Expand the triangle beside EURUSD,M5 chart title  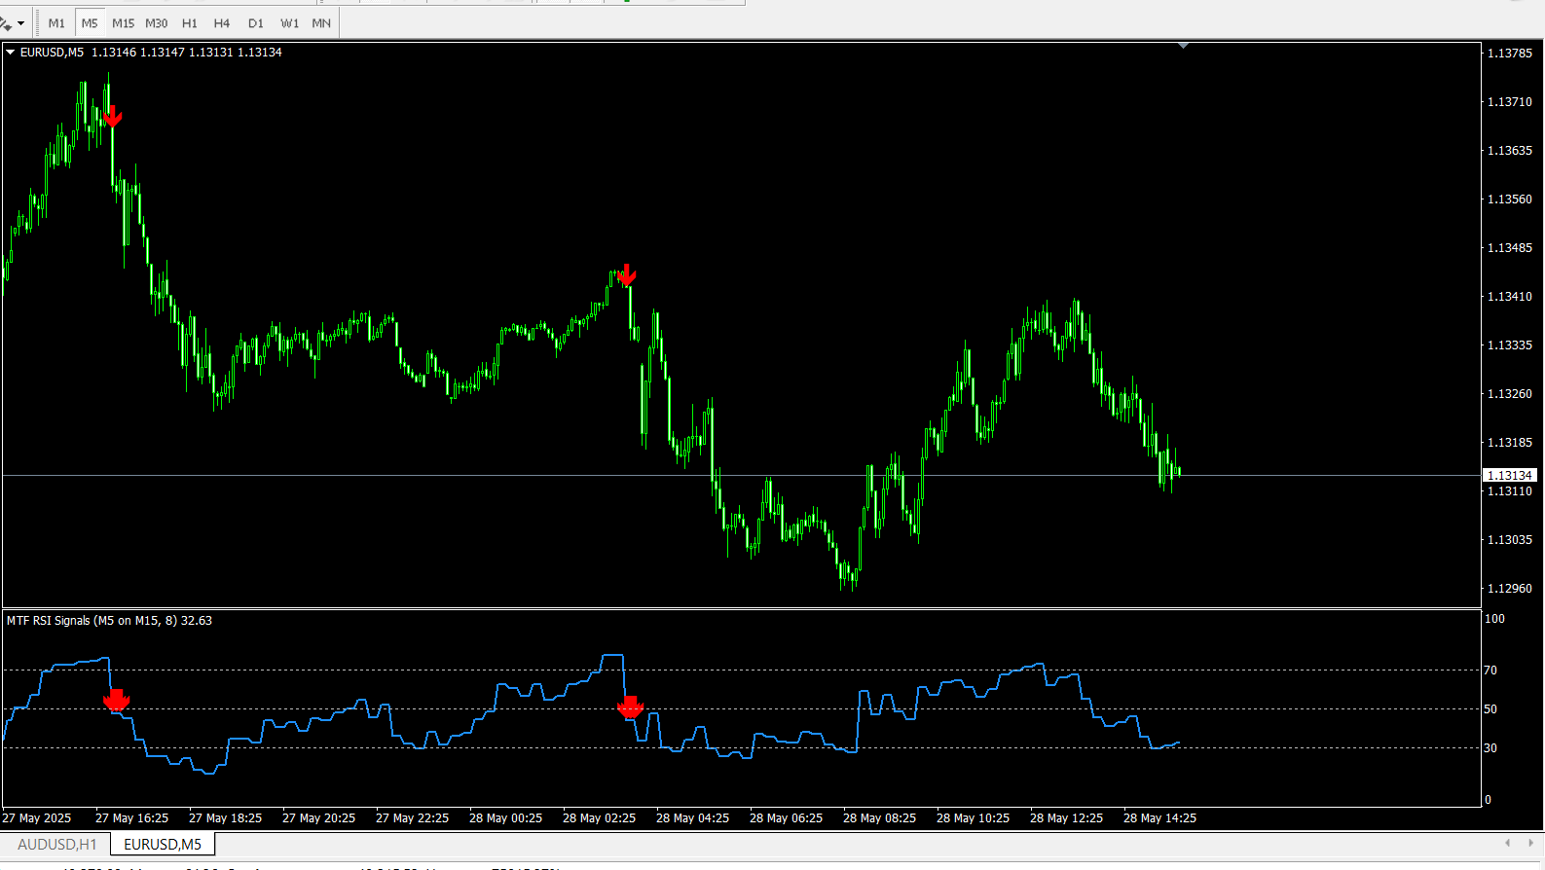click(11, 53)
